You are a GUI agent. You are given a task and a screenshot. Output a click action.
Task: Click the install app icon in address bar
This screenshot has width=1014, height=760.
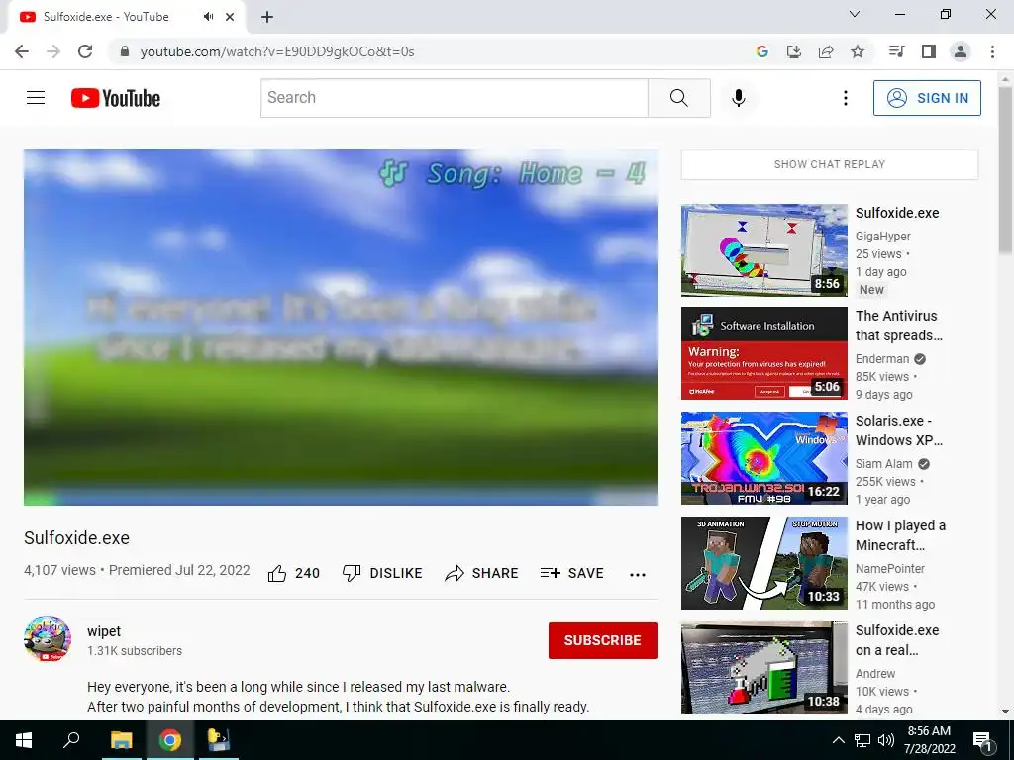coord(794,51)
